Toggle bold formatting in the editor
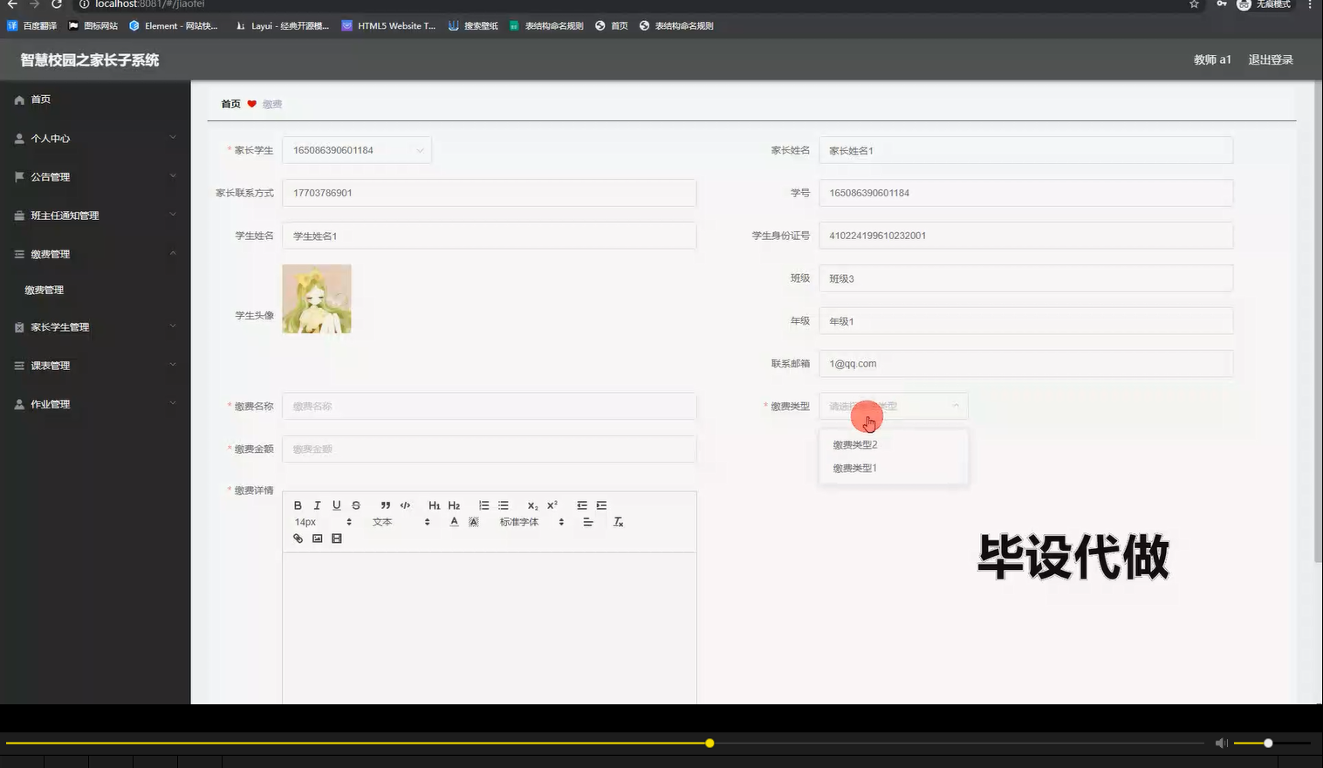This screenshot has height=768, width=1323. (x=298, y=504)
